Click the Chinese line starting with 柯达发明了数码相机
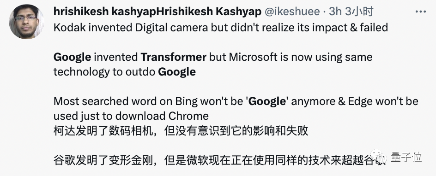Image resolution: width=436 pixels, height=176 pixels. pyautogui.click(x=181, y=131)
